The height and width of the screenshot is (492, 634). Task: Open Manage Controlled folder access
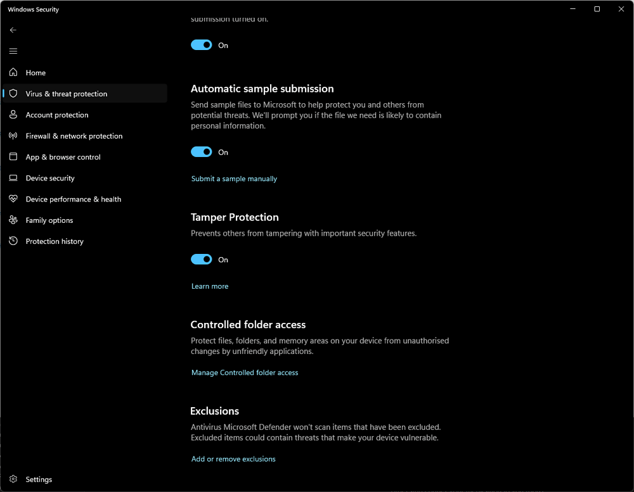(245, 372)
